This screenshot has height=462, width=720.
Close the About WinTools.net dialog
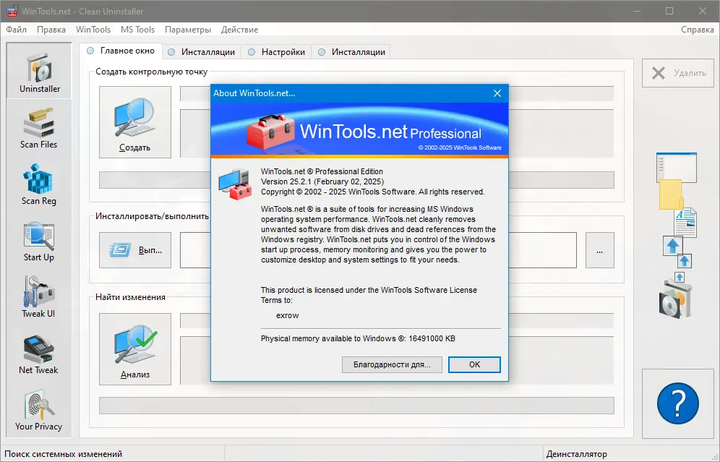pyautogui.click(x=497, y=93)
